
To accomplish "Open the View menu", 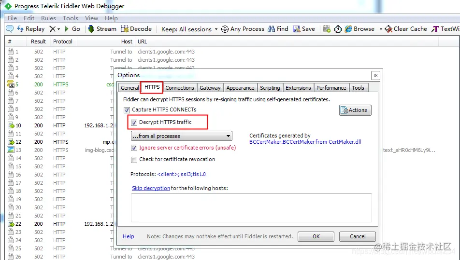I will [x=91, y=18].
